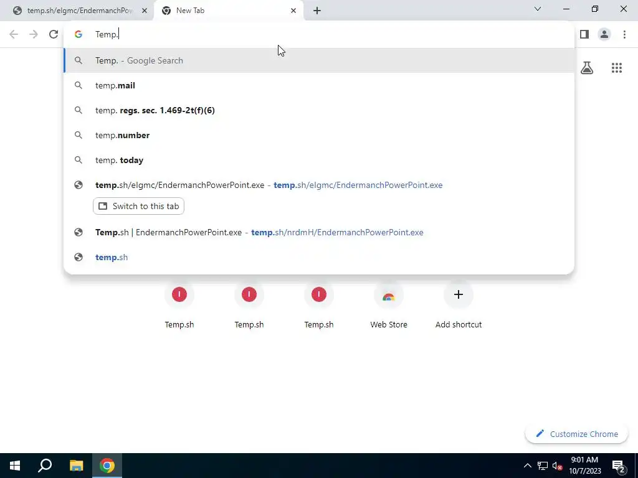Screen dimensions: 638x478
Task: Open the second Temp.sh shortcut
Action: click(249, 304)
